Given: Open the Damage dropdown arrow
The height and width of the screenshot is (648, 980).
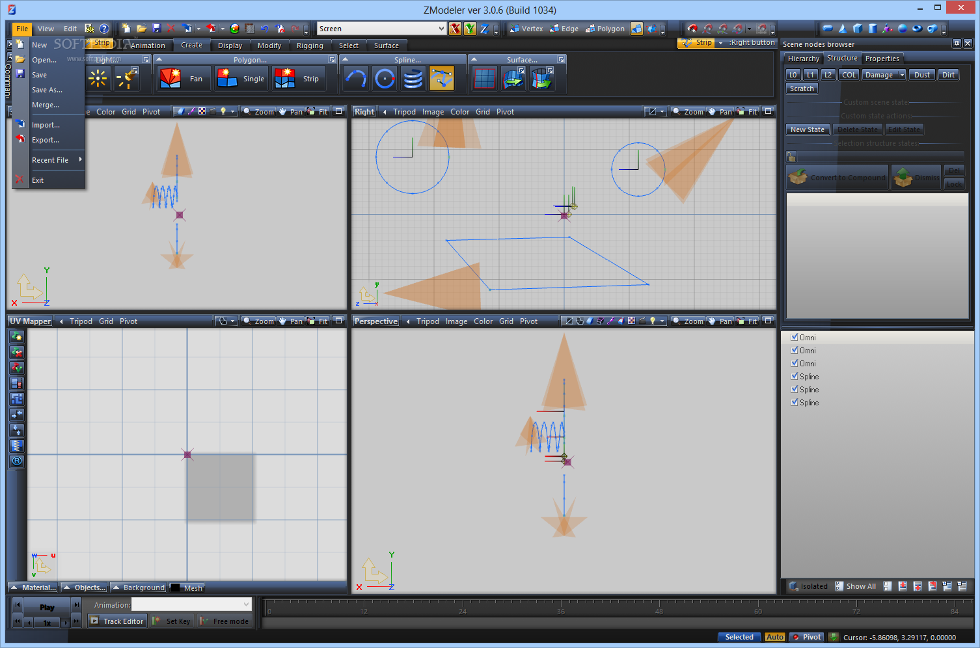Looking at the screenshot, I should [x=902, y=75].
